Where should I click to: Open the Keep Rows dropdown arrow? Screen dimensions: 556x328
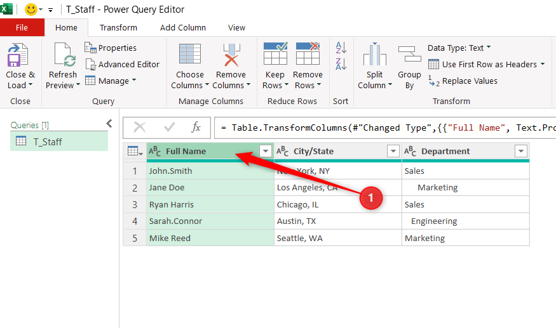point(287,84)
